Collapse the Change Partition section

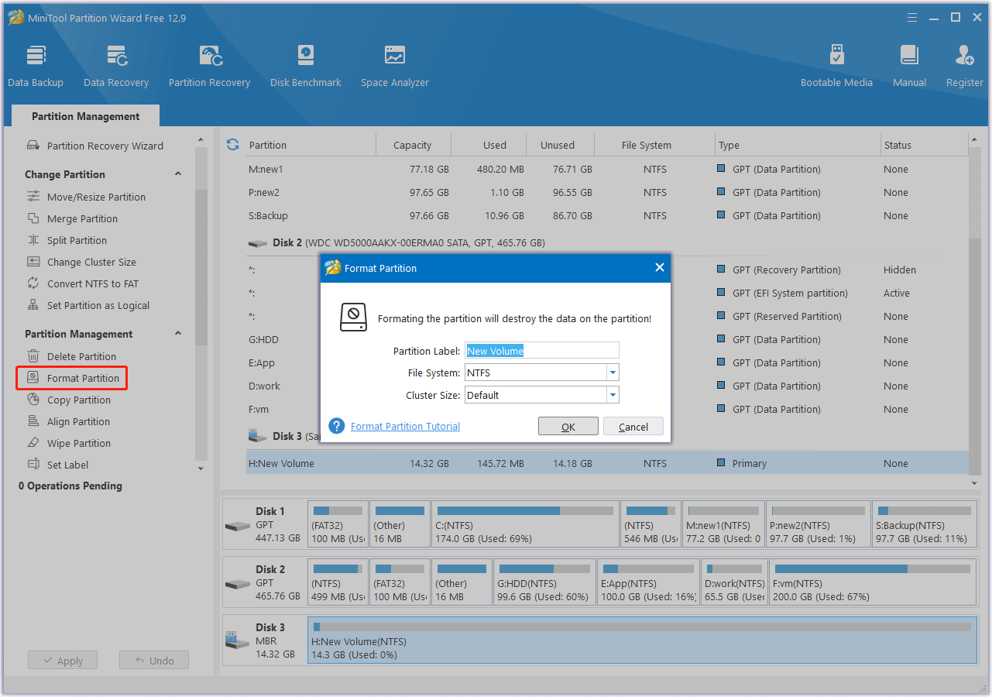pos(179,173)
